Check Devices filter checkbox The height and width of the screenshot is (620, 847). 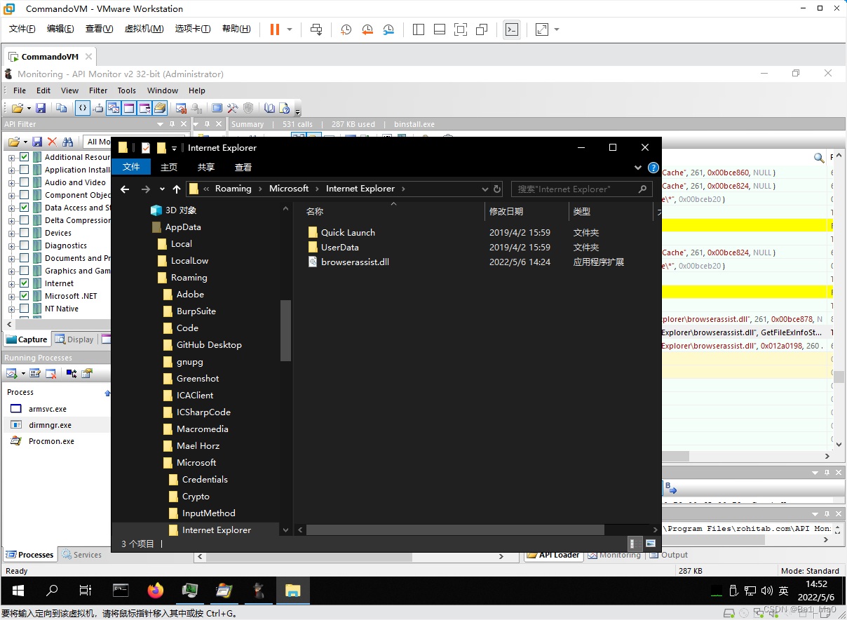(x=25, y=233)
